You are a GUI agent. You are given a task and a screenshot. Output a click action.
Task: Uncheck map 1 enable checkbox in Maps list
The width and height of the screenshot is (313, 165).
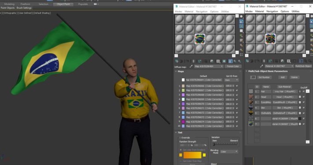[x=237, y=86]
